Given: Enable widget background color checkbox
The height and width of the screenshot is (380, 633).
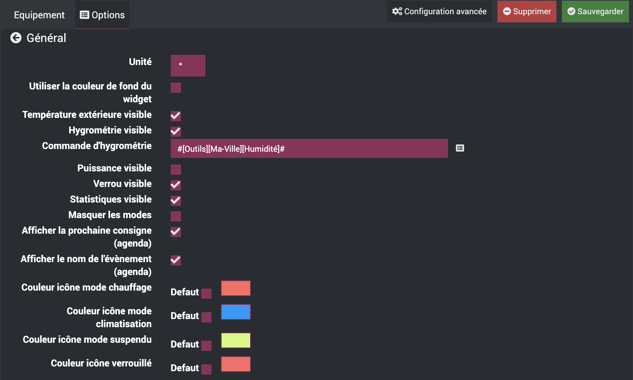Looking at the screenshot, I should point(176,88).
